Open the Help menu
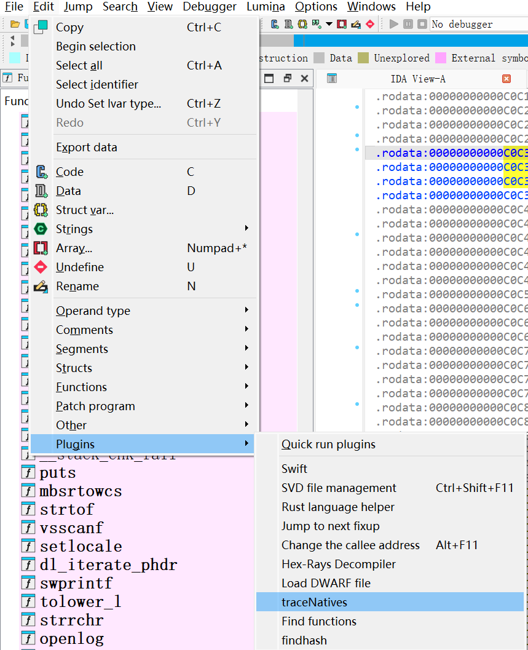This screenshot has height=650, width=528. coord(418,7)
